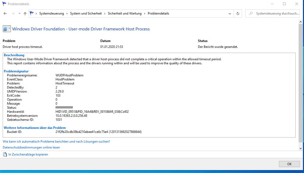The width and height of the screenshot is (304, 173).
Task: Click the forward navigation arrow
Action: 13,13
